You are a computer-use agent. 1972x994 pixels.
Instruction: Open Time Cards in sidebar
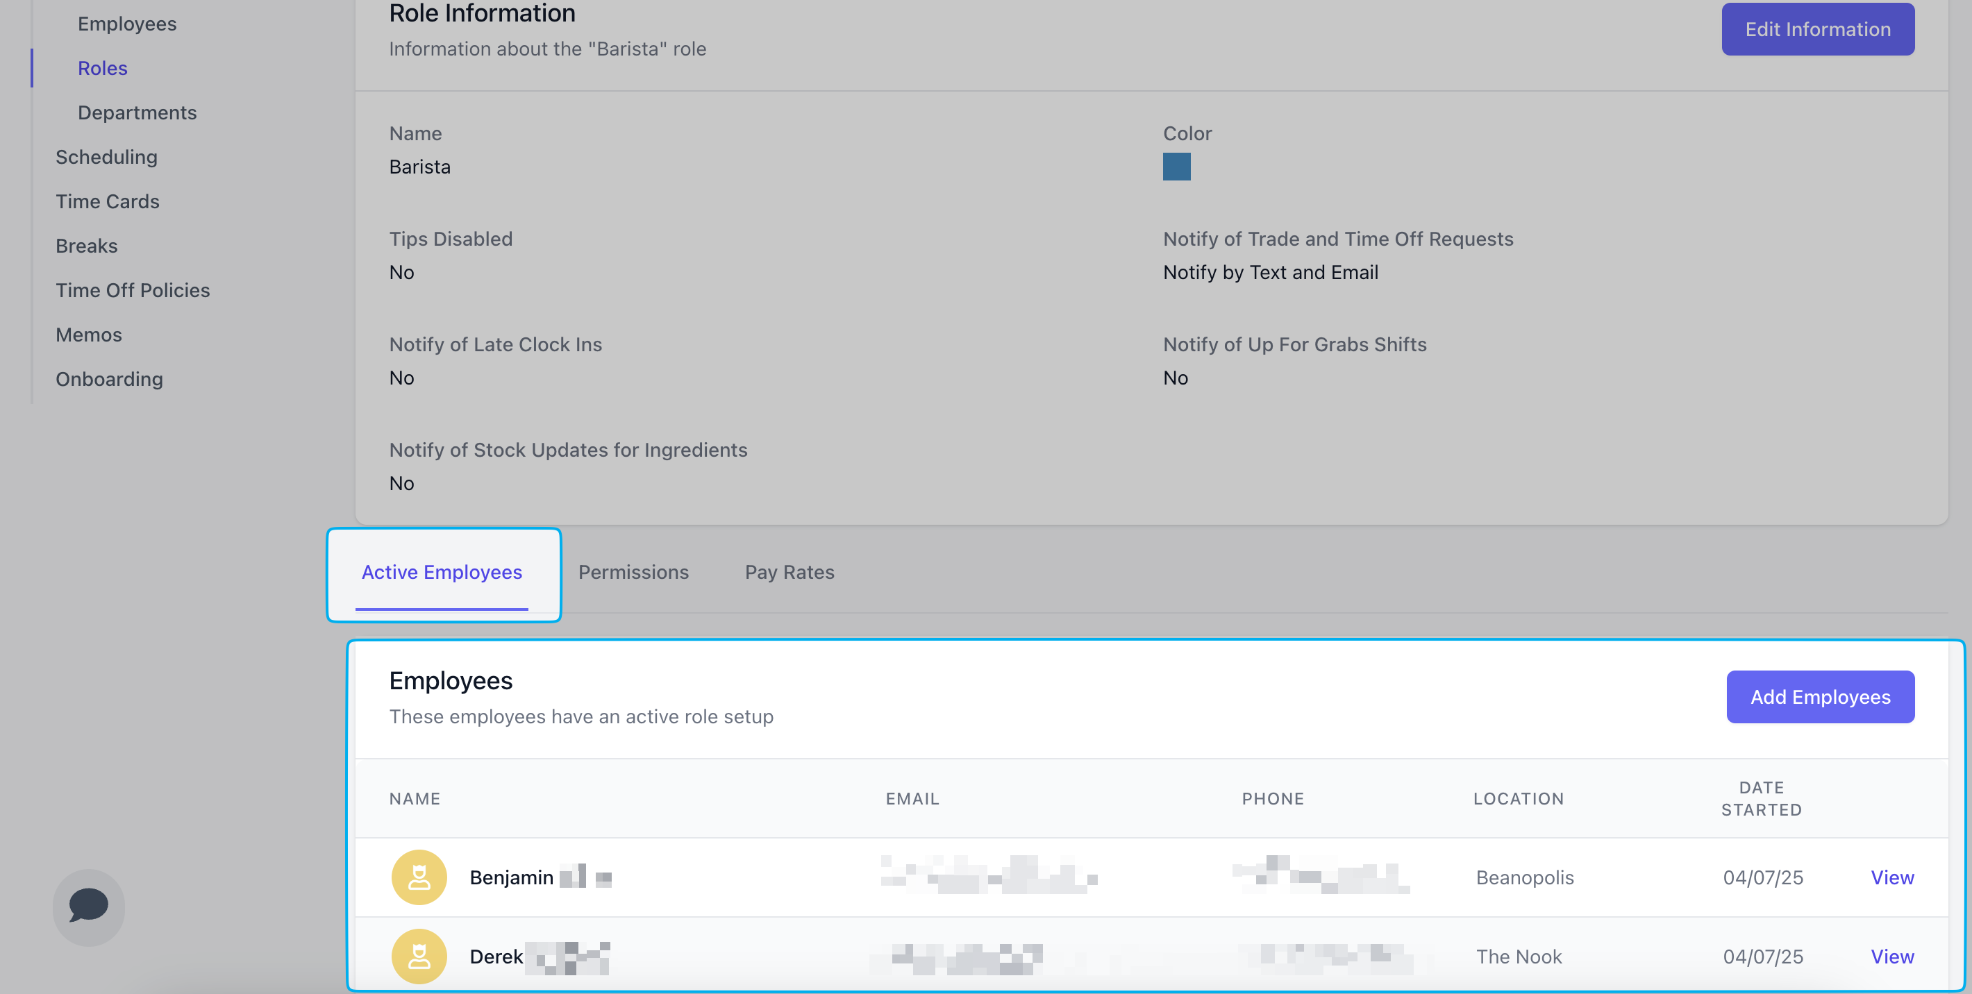click(107, 201)
